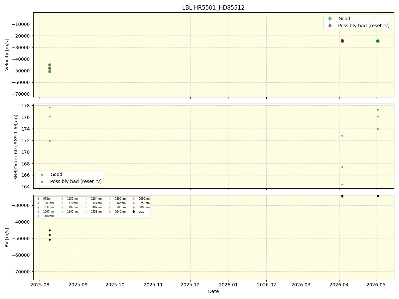Click the Velocity [m/s] axis label
Screen dimensions: 399x299
click(7, 55)
